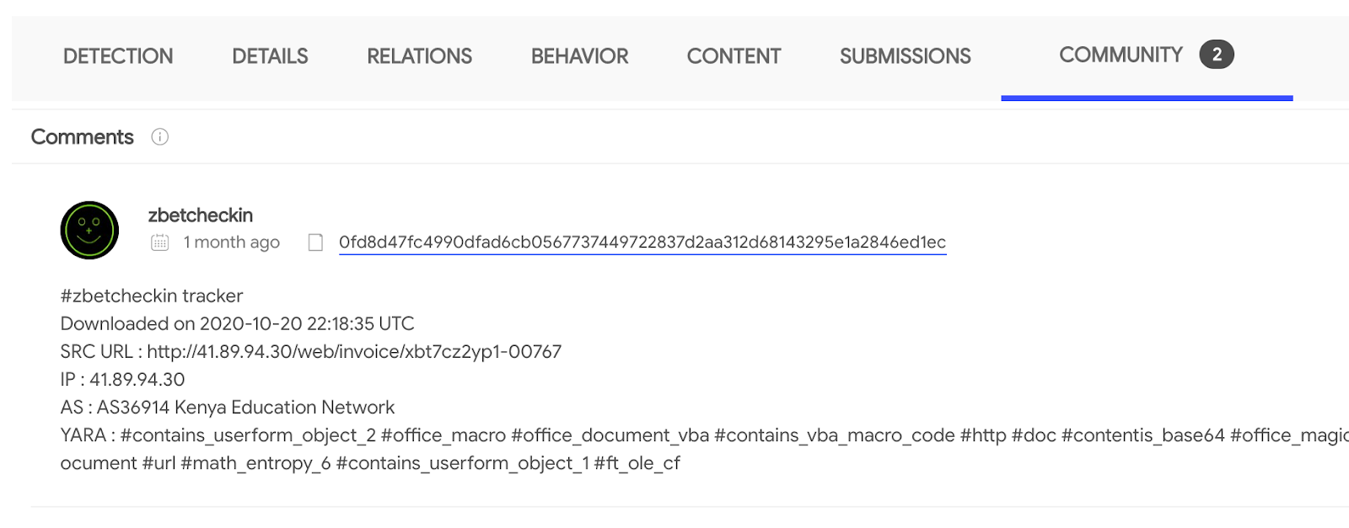The width and height of the screenshot is (1349, 528).
Task: Go to the RELATIONS tab
Action: click(x=419, y=56)
